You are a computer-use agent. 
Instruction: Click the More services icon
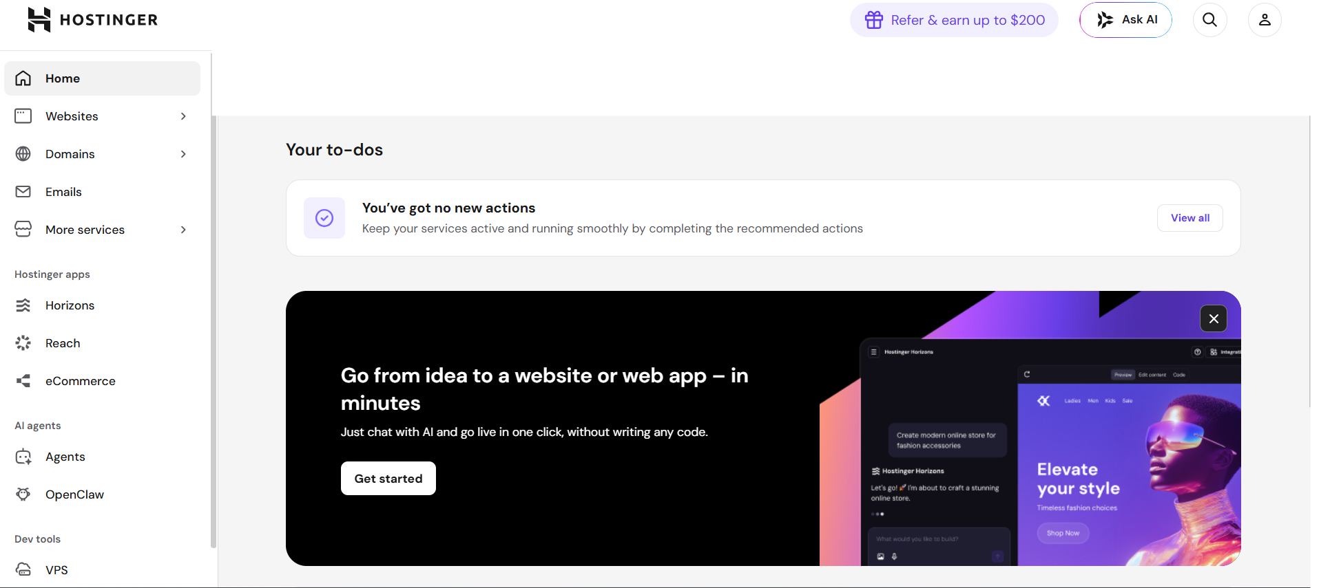(x=23, y=230)
